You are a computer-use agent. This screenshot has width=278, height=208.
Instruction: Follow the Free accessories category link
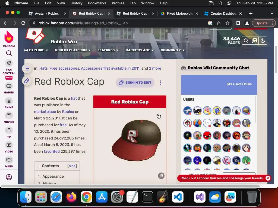[x=64, y=68]
